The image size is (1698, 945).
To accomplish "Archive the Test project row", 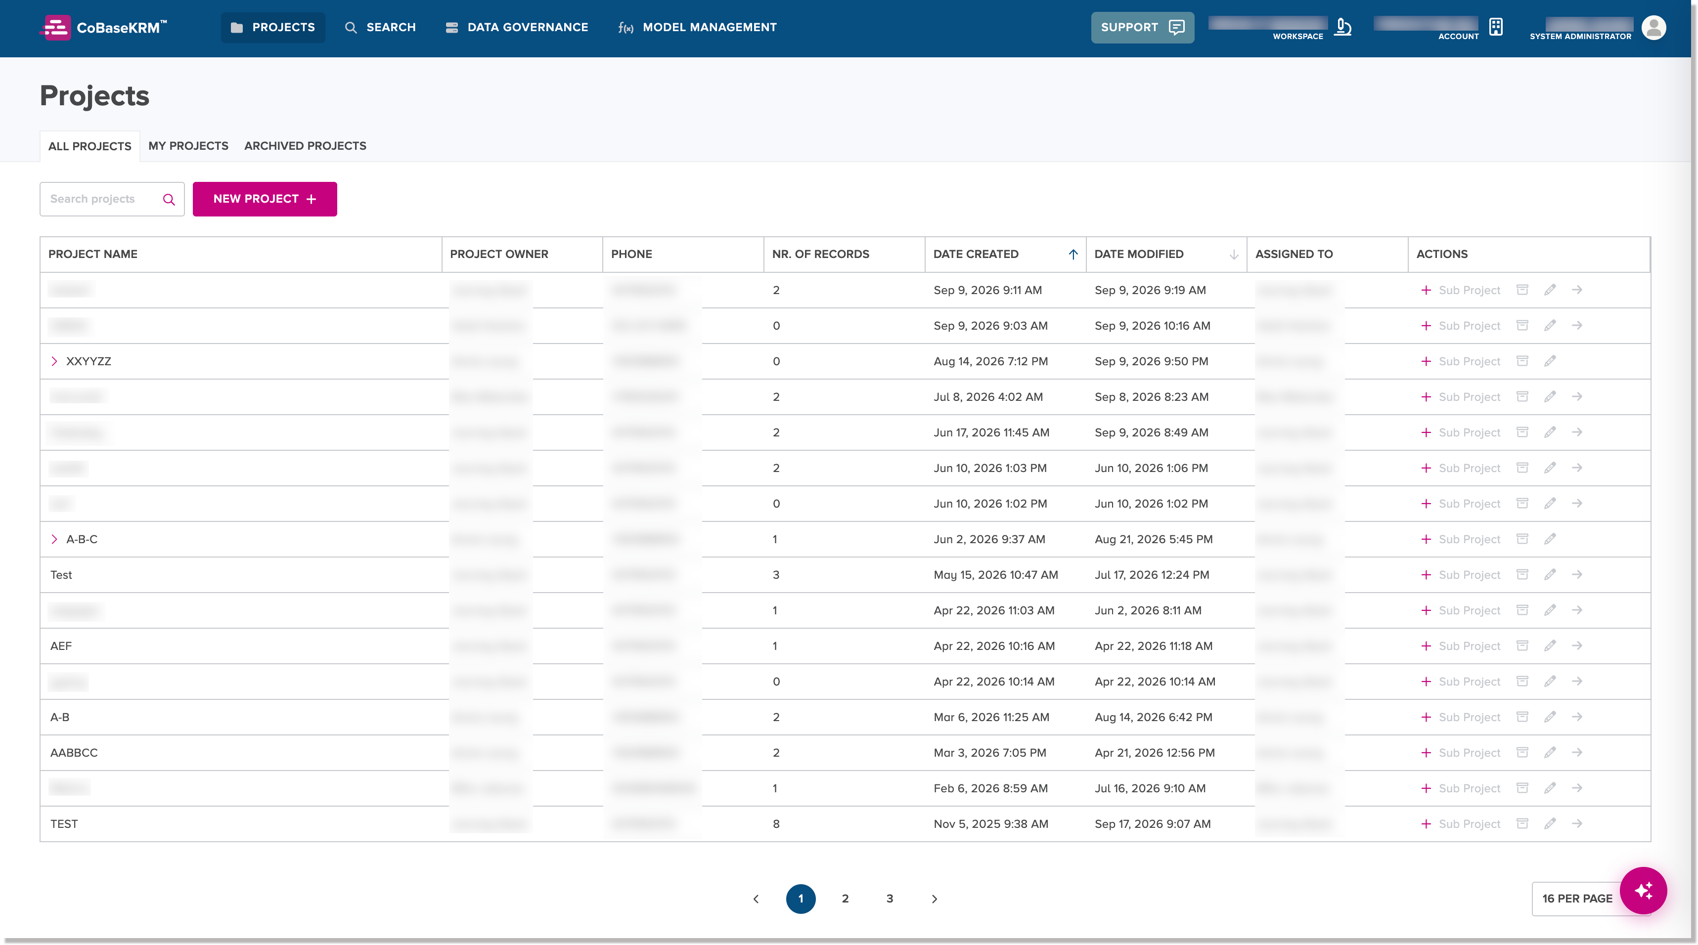I will tap(1522, 575).
